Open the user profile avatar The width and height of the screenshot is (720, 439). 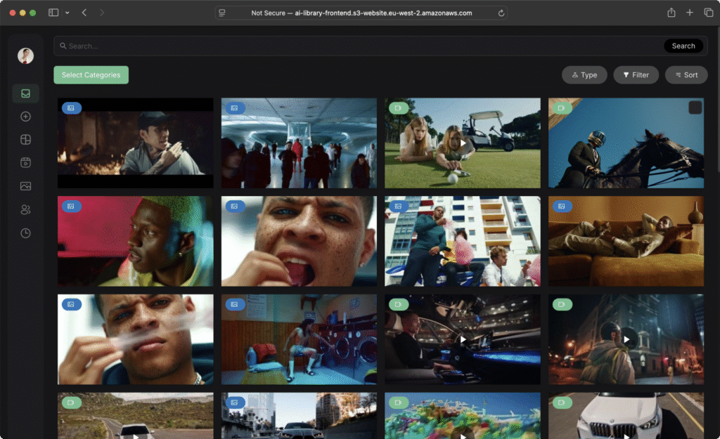(26, 55)
